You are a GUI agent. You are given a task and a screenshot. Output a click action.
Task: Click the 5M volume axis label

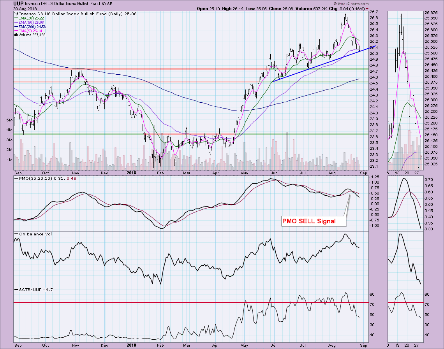[x=9, y=120]
